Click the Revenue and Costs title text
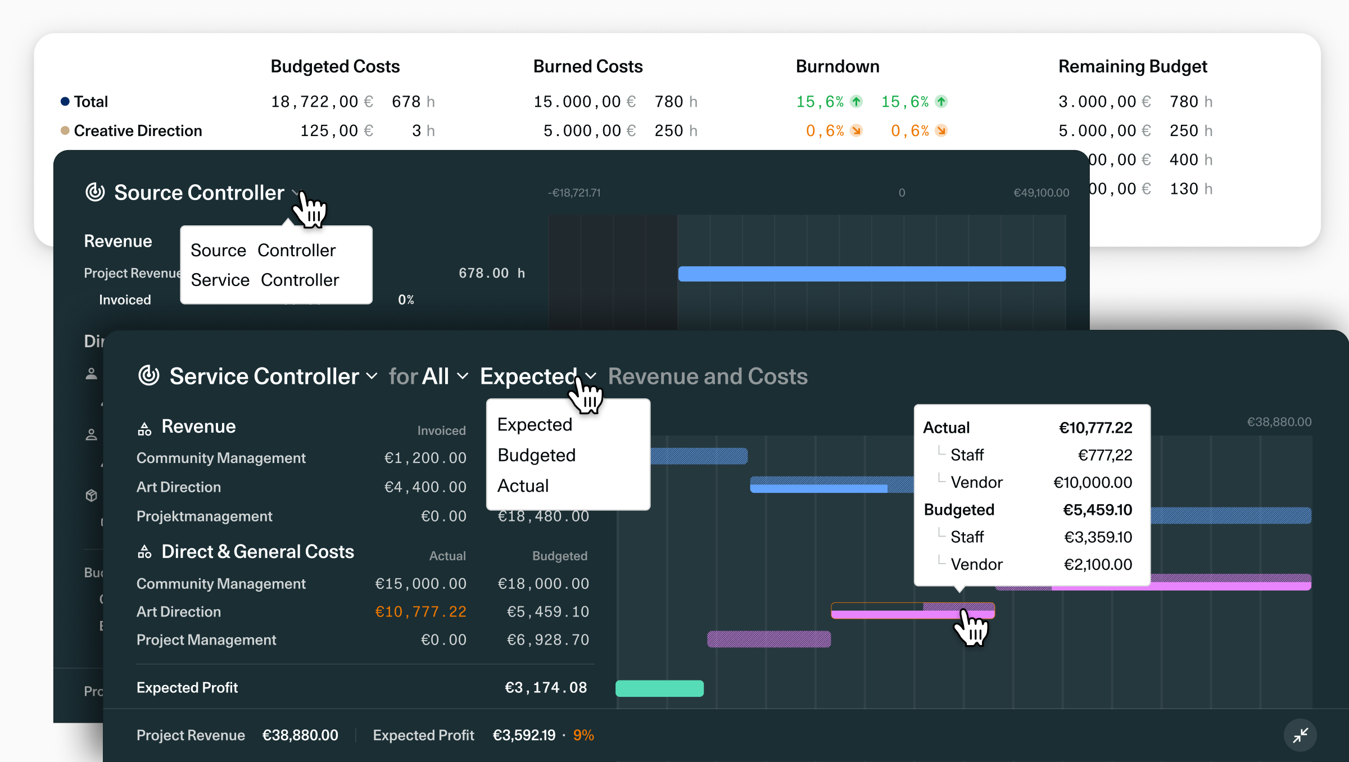 tap(708, 376)
